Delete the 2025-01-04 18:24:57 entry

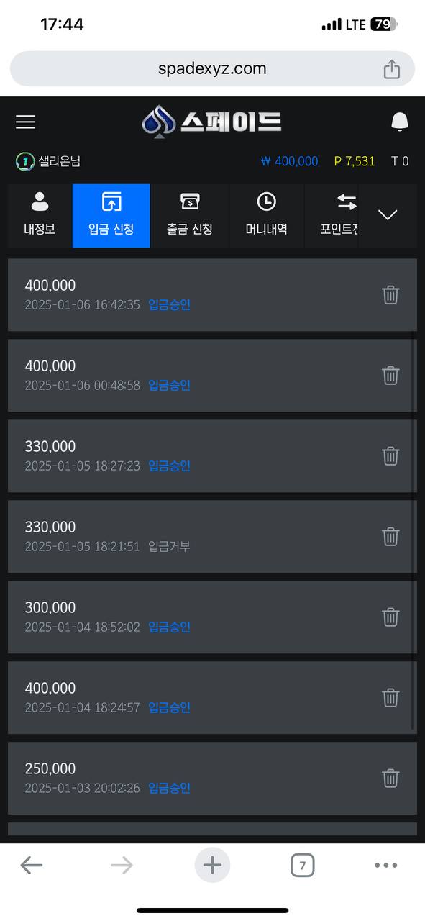[x=390, y=698]
